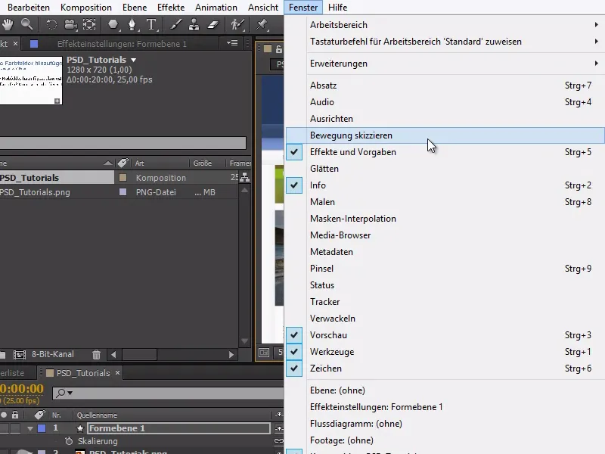The height and width of the screenshot is (454, 605).
Task: Select the Zoom magnifier tool
Action: tap(26, 24)
